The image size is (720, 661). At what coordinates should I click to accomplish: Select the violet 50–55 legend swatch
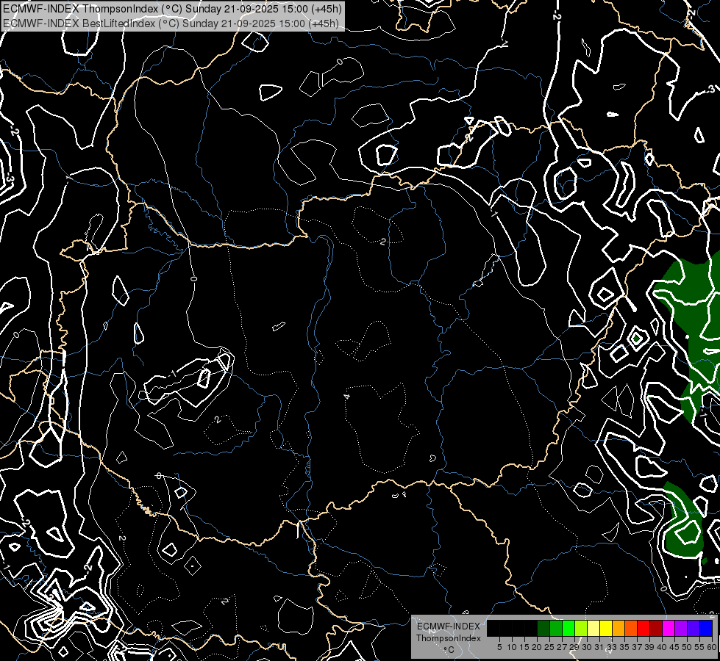[x=694, y=628]
